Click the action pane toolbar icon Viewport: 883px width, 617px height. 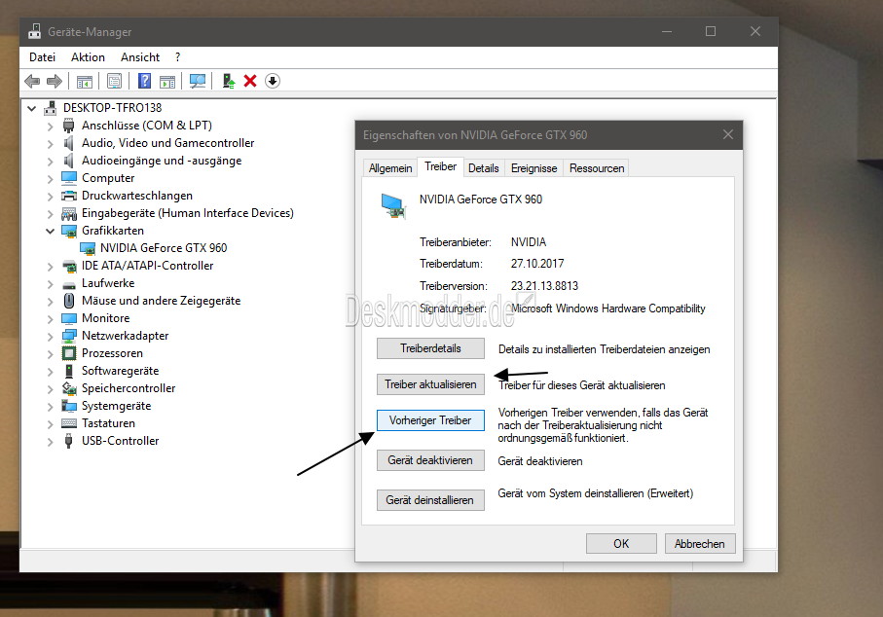click(167, 81)
